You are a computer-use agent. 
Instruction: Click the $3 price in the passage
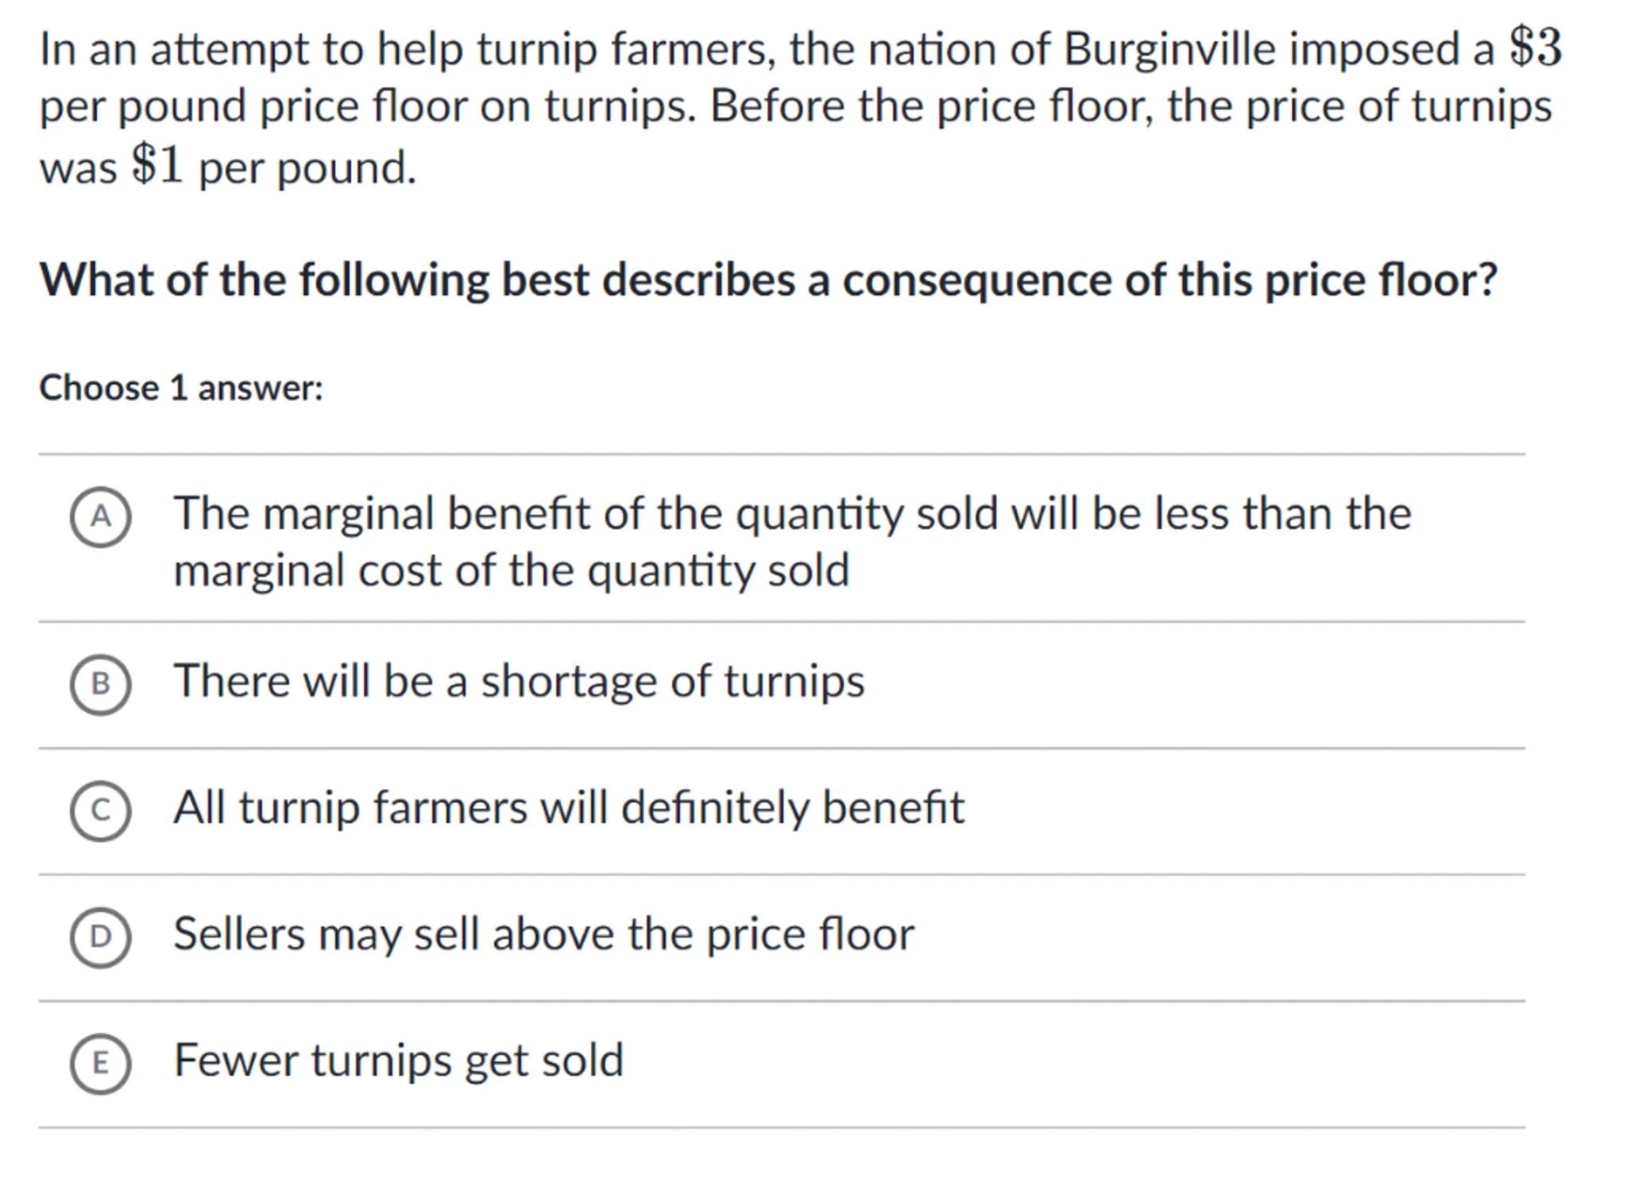[x=1535, y=48]
